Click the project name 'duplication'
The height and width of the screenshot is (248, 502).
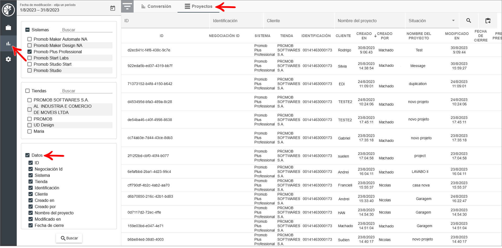pyautogui.click(x=418, y=84)
